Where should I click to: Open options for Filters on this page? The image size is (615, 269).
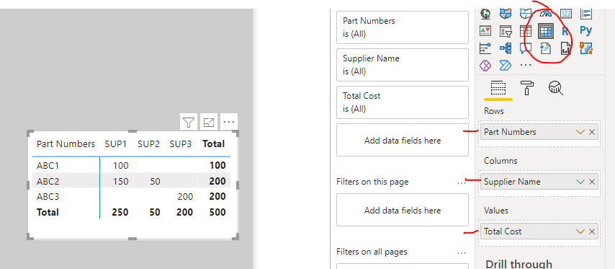[x=461, y=183]
